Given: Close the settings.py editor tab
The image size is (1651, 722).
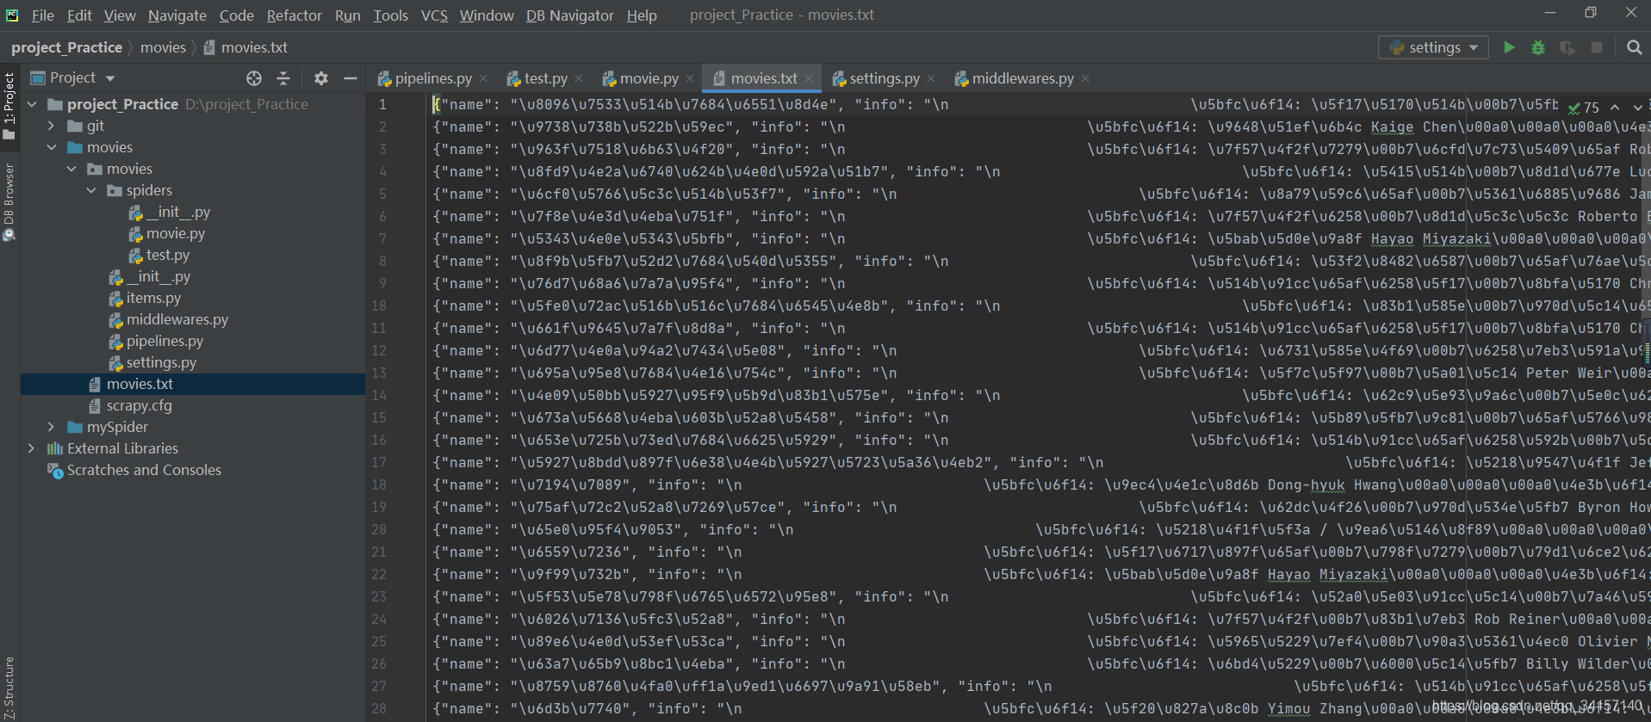Looking at the screenshot, I should [931, 78].
